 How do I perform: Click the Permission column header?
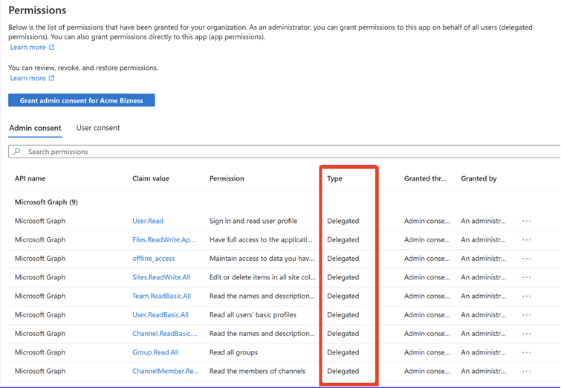click(227, 178)
